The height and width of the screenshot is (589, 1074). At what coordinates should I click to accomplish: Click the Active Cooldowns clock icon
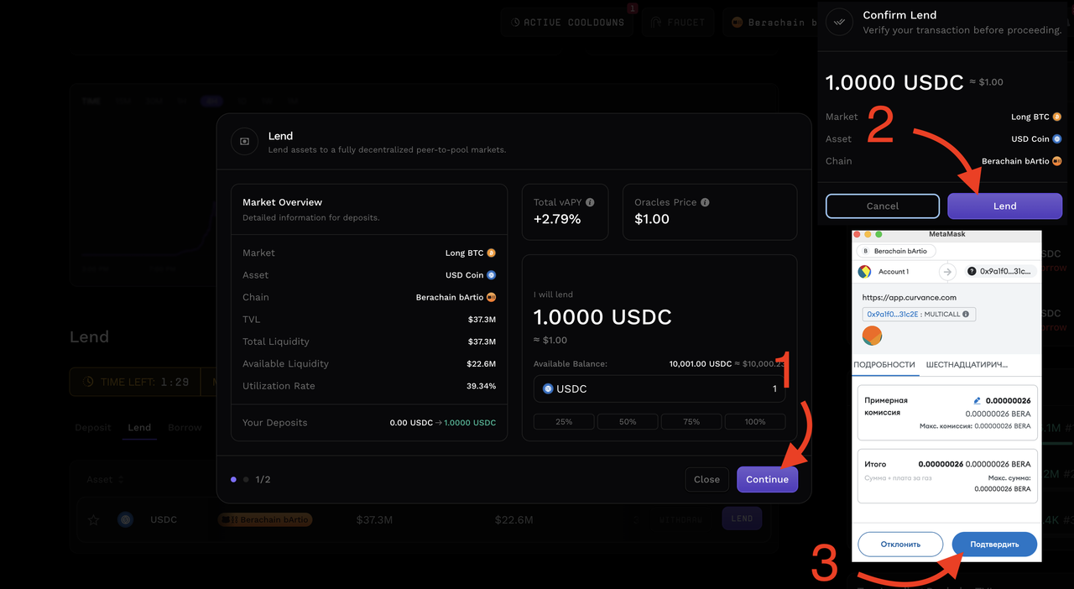point(516,22)
